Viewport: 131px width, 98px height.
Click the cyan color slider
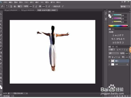click(117, 15)
